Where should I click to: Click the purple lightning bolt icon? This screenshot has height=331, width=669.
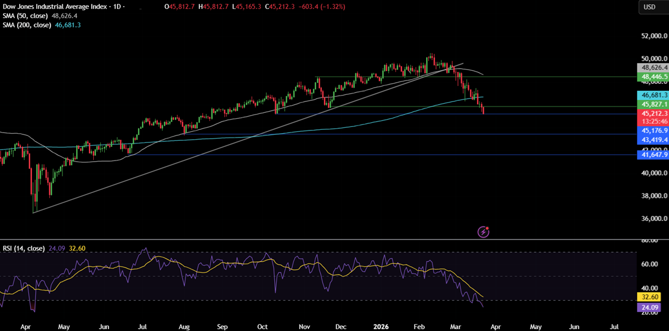(483, 232)
